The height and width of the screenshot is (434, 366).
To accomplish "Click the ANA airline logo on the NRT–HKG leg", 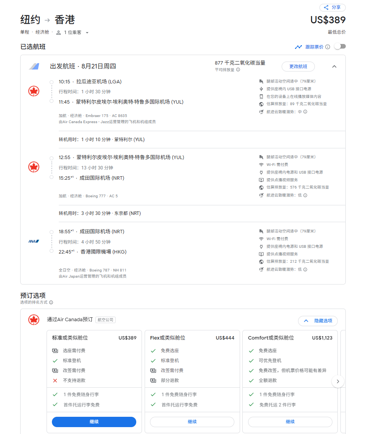I will click(x=34, y=241).
